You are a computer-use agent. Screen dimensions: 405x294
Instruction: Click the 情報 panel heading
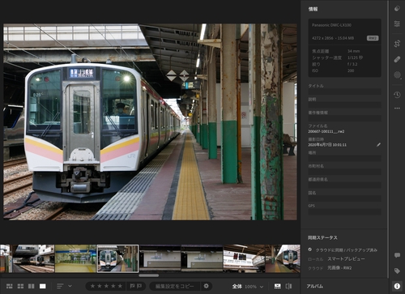coord(313,9)
